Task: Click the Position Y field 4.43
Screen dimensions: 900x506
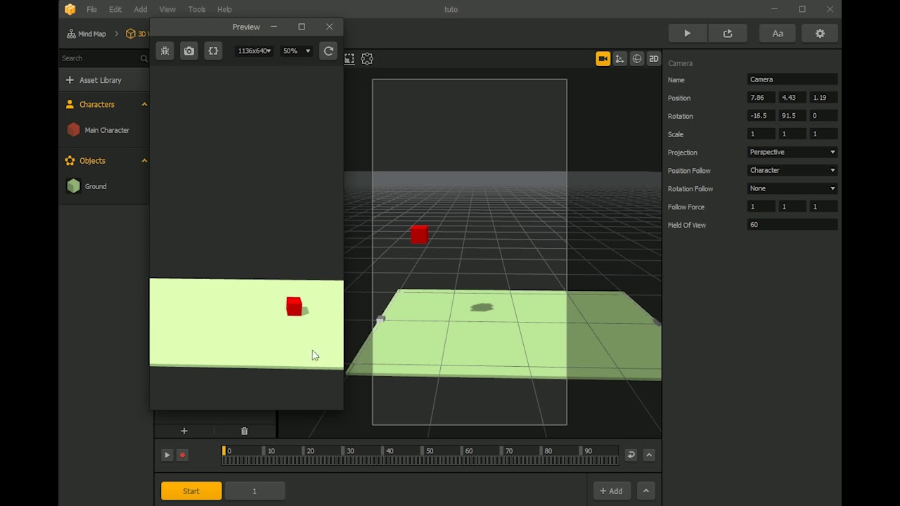Action: (792, 98)
